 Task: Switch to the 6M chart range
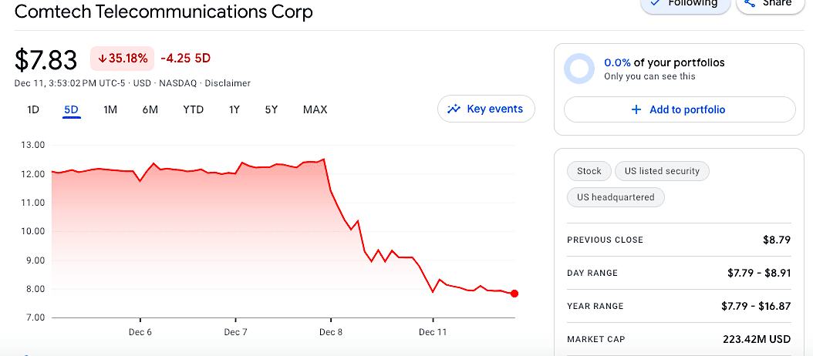[x=150, y=109]
